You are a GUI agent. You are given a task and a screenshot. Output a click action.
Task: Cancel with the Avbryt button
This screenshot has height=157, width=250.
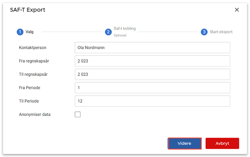(x=222, y=143)
